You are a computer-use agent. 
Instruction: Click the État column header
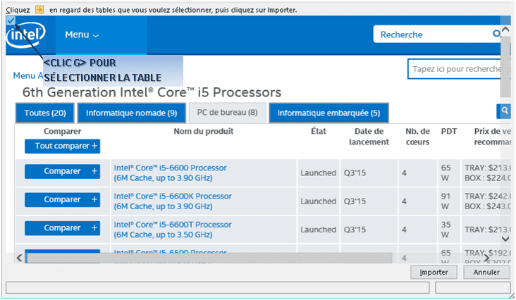(x=318, y=131)
